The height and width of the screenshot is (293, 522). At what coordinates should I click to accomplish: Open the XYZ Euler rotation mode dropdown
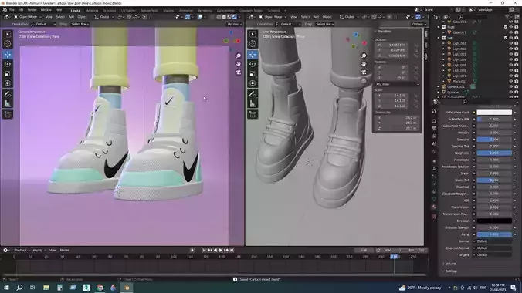(x=397, y=84)
